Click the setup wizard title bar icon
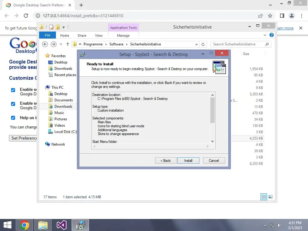308x231 pixels. click(x=82, y=54)
